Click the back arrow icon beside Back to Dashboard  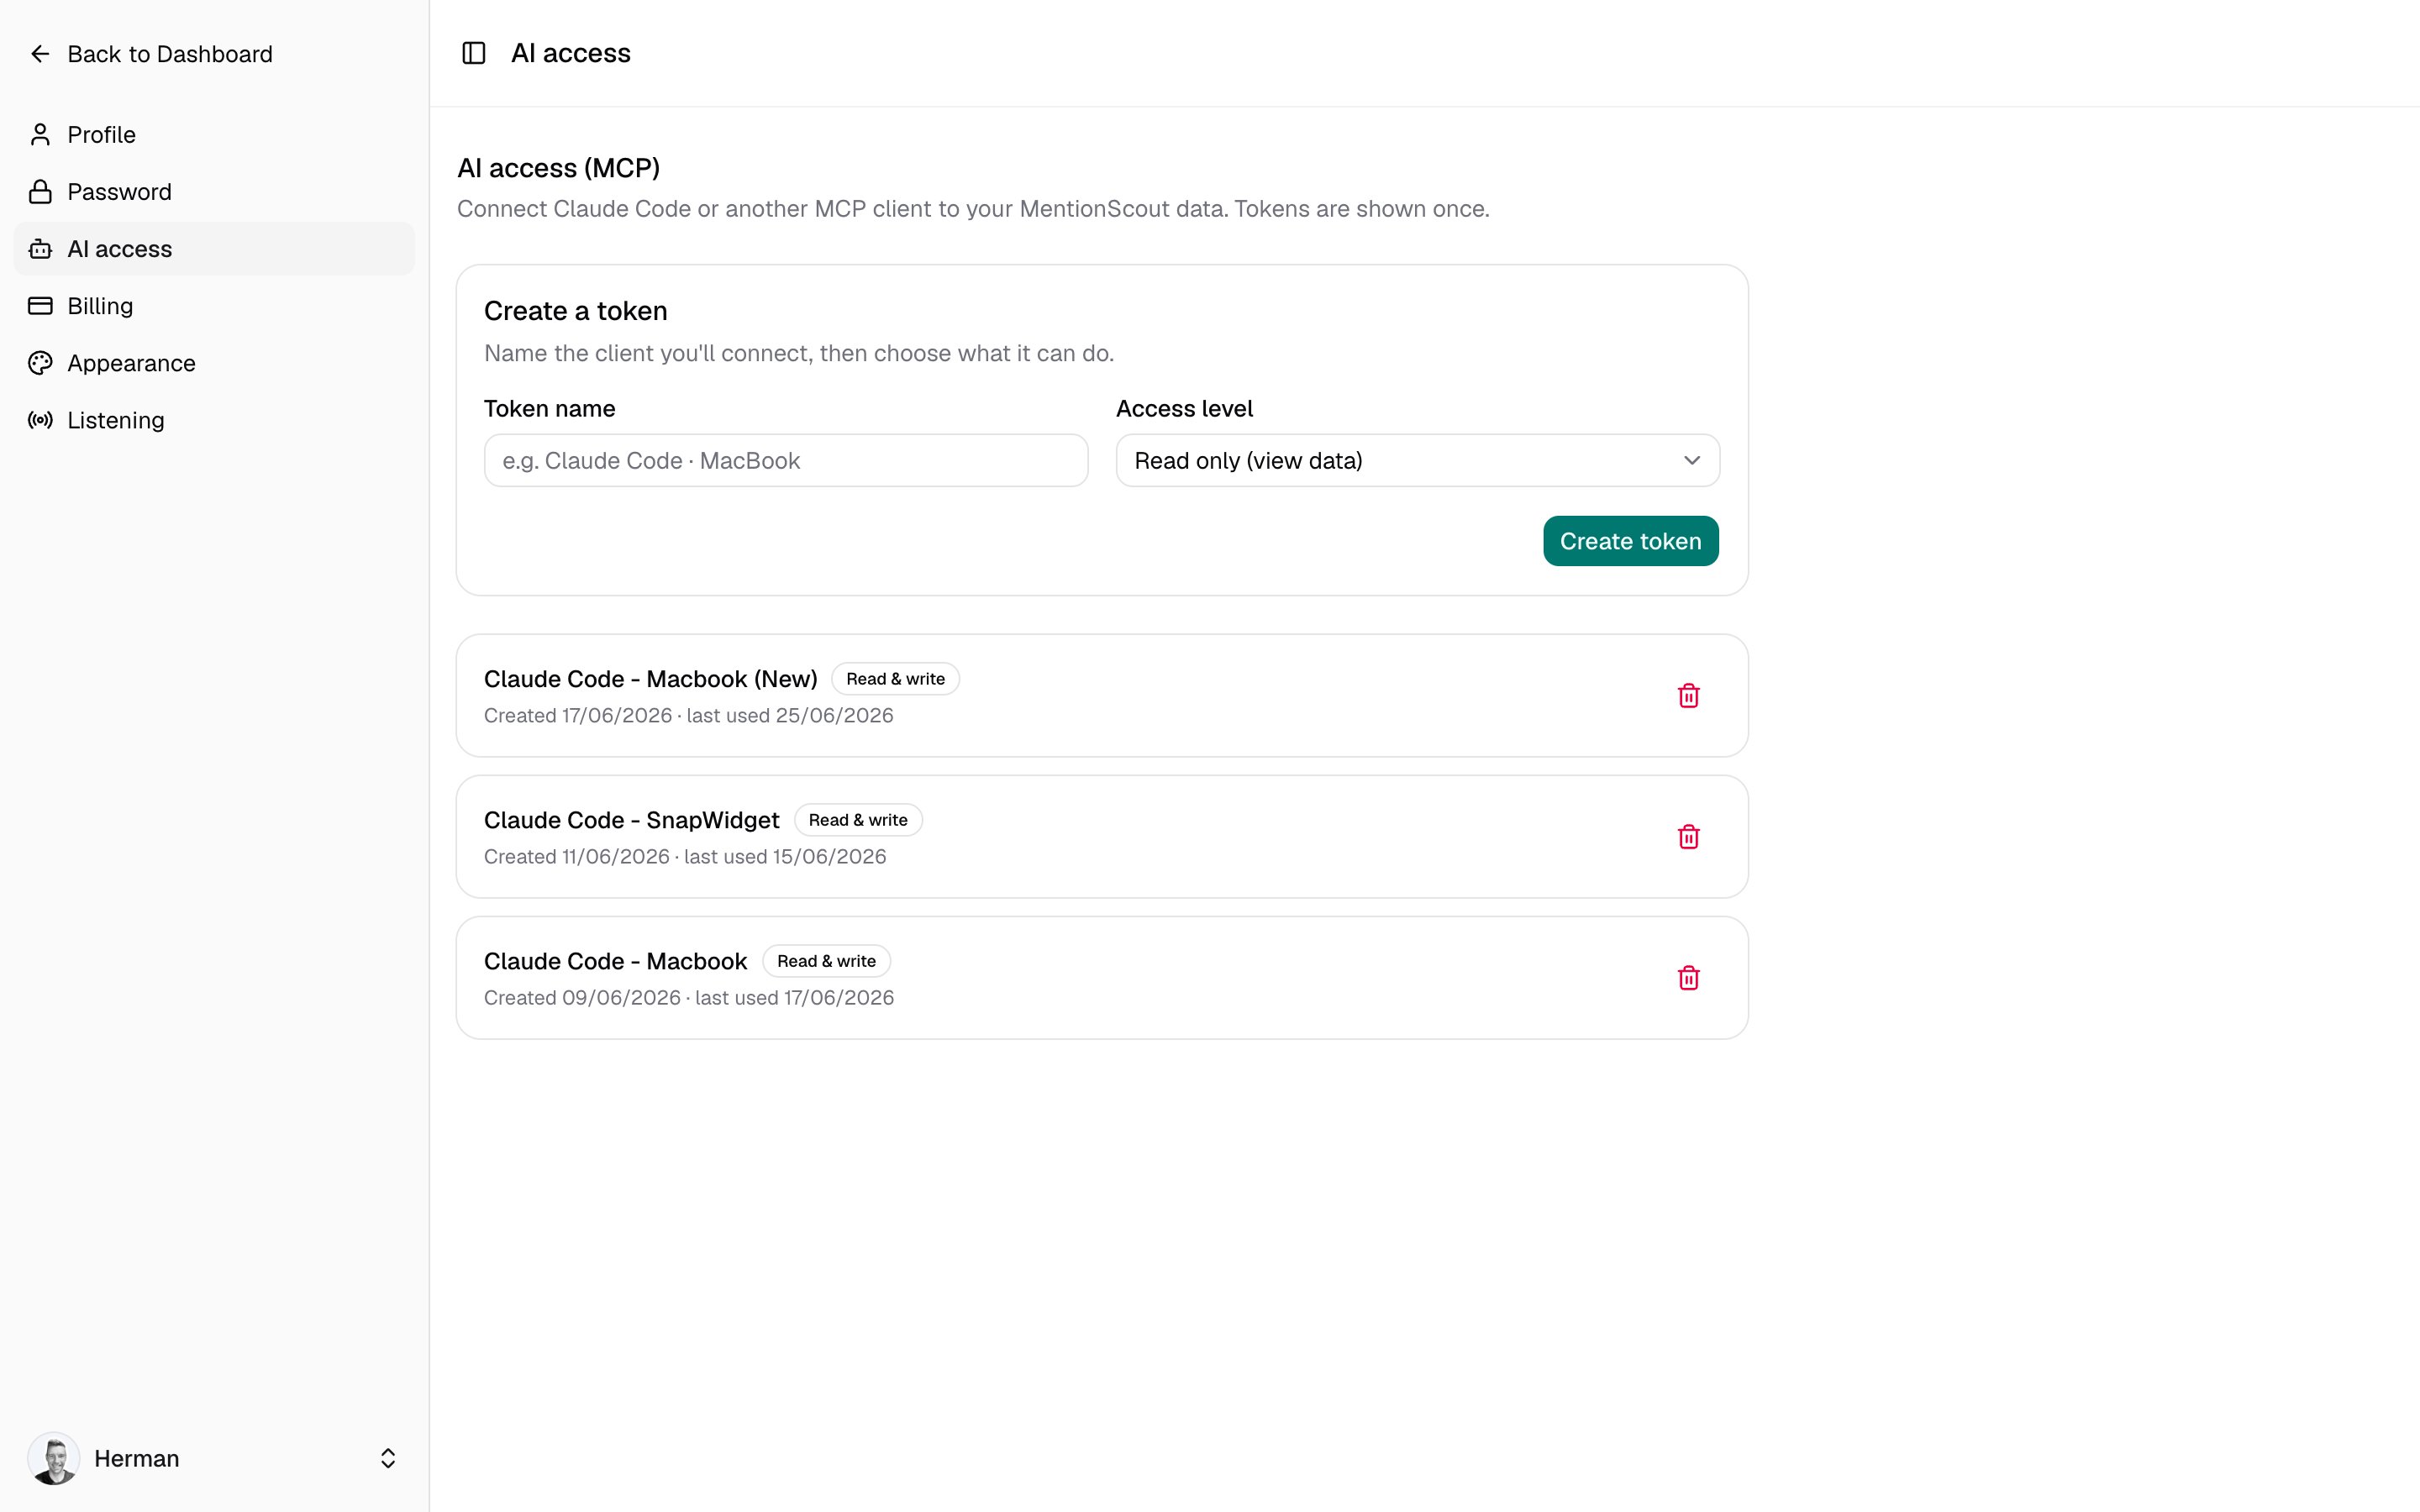pyautogui.click(x=40, y=54)
